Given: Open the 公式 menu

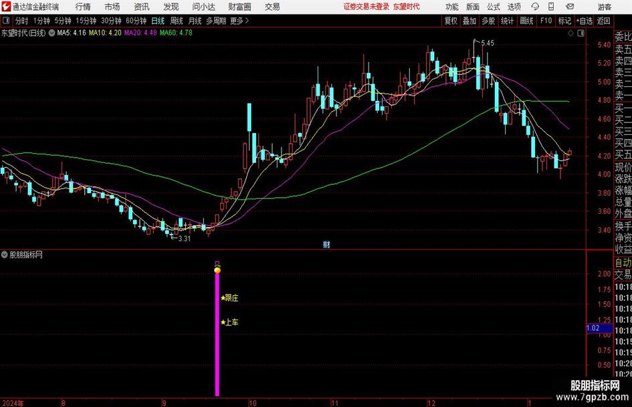Looking at the screenshot, I should tap(494, 7).
